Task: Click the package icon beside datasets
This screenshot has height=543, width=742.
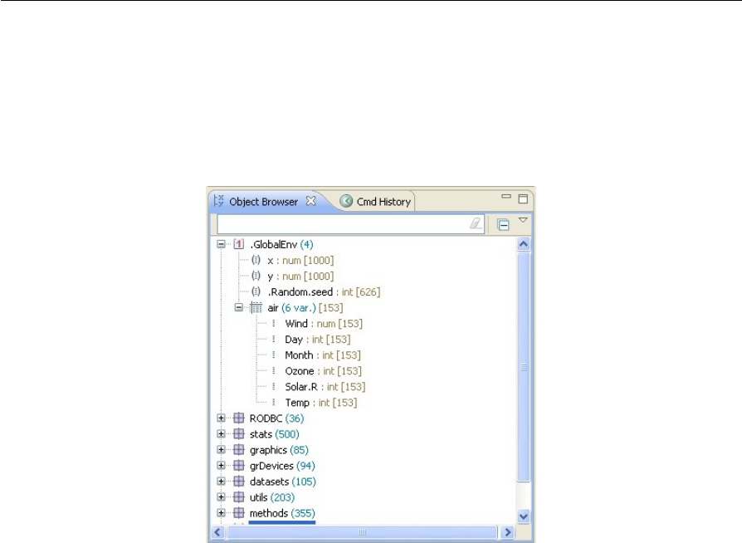Action: pyautogui.click(x=239, y=481)
